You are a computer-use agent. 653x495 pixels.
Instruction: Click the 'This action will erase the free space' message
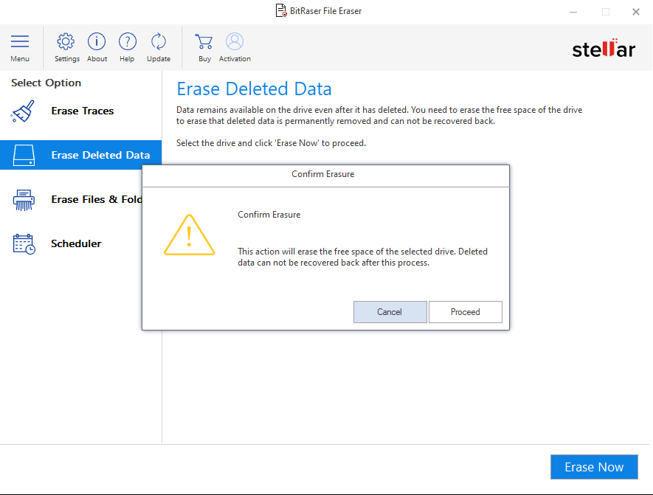coord(363,257)
